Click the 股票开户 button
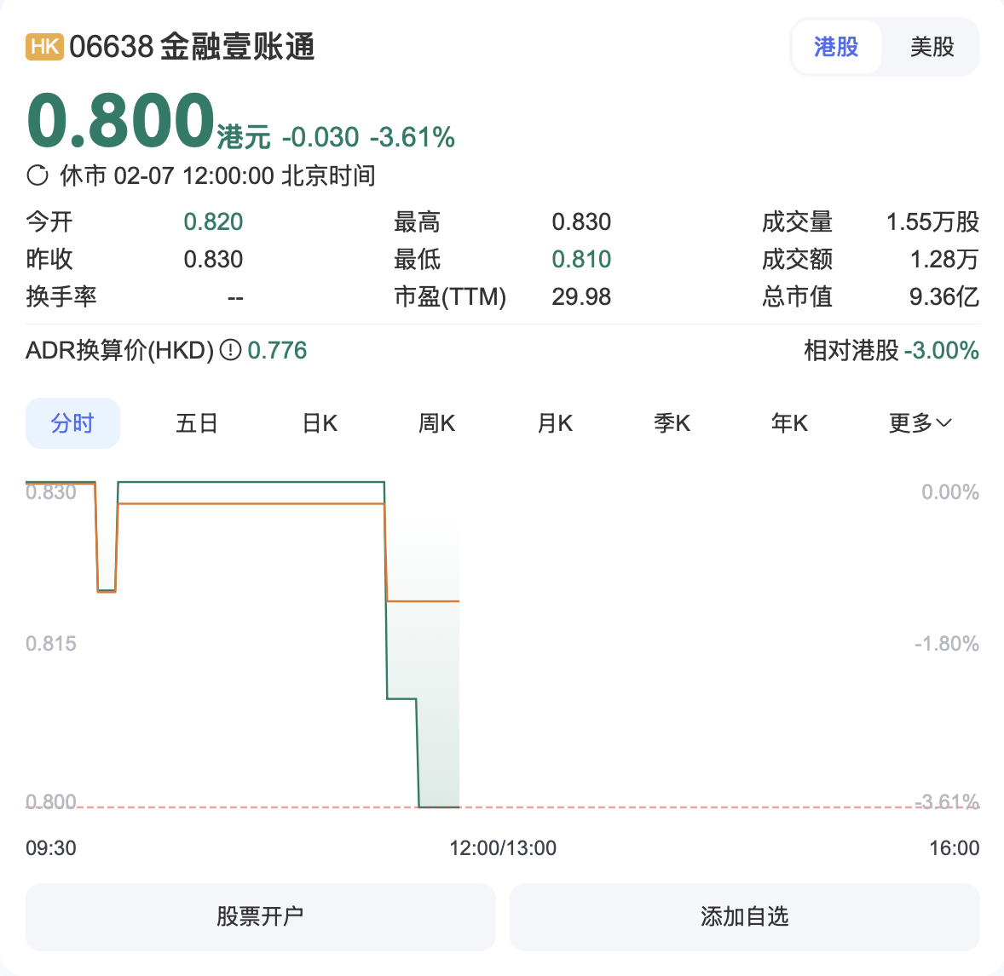 (x=260, y=916)
